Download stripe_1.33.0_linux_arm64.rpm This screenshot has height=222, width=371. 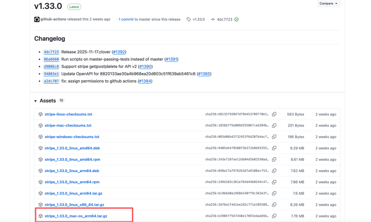click(72, 182)
